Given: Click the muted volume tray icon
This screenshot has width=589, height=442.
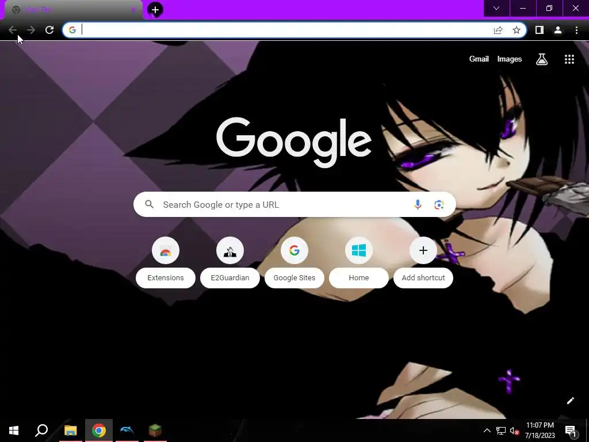Looking at the screenshot, I should click(x=515, y=430).
